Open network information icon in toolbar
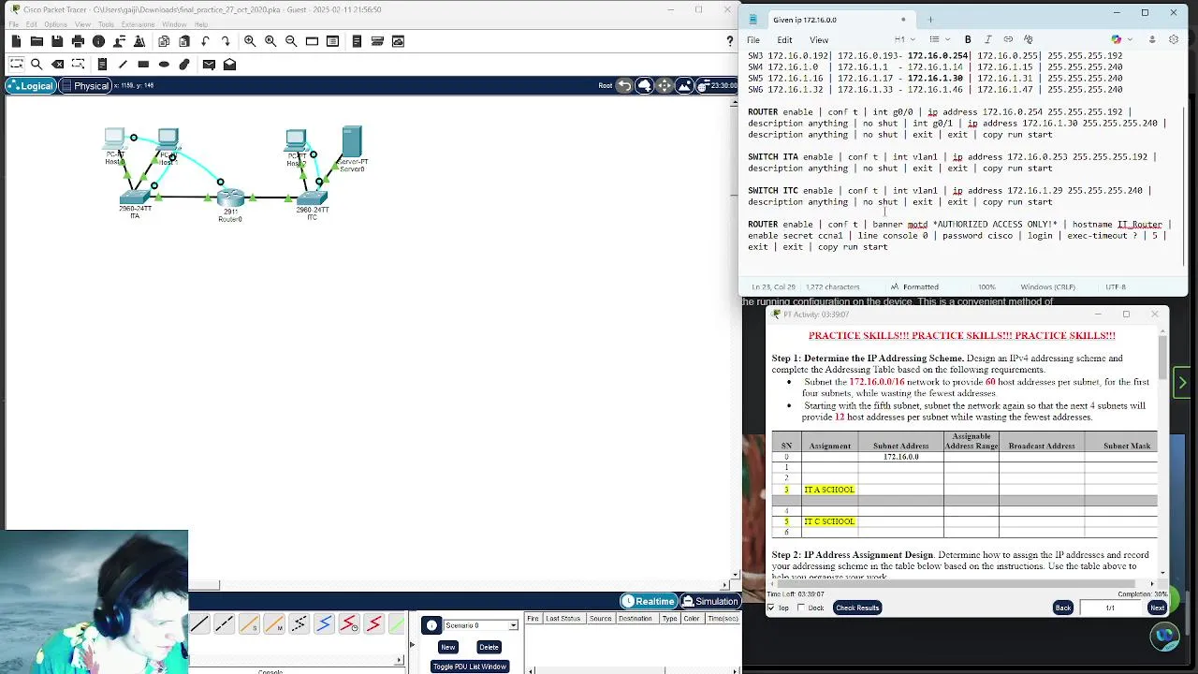The image size is (1198, 674). point(98,41)
